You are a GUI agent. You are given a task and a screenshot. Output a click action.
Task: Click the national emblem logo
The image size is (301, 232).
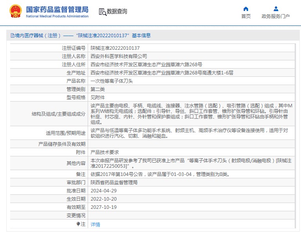[16, 11]
